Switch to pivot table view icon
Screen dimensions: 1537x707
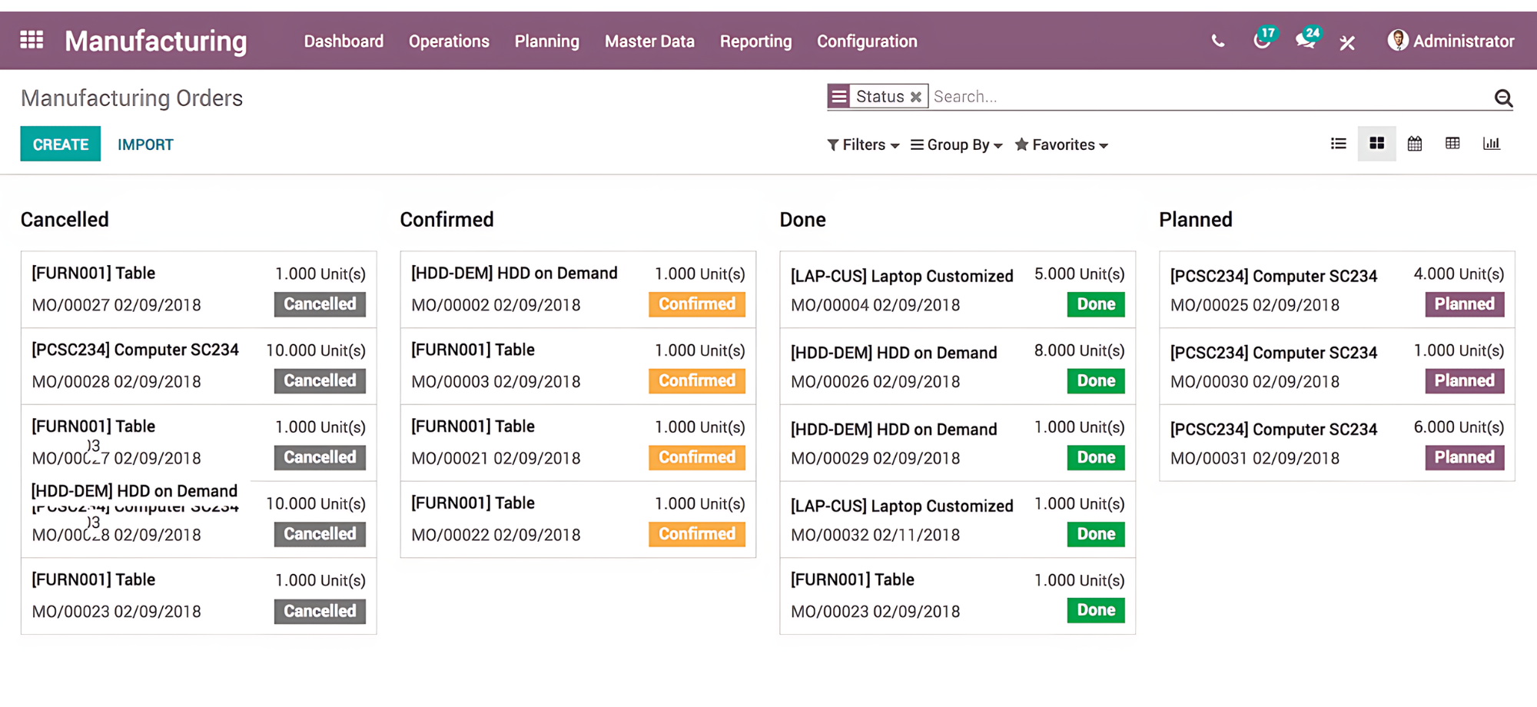1452,144
